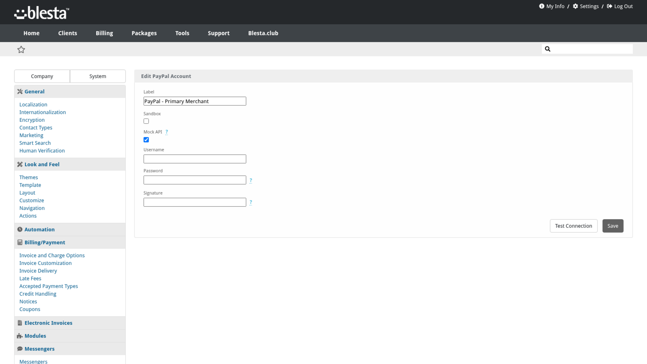Image resolution: width=647 pixels, height=364 pixels.
Task: Open the Settings link in header
Action: pyautogui.click(x=589, y=6)
